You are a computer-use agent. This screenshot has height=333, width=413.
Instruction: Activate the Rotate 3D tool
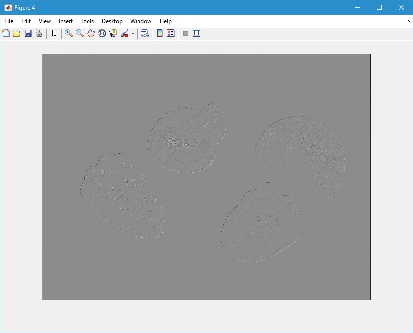(102, 33)
